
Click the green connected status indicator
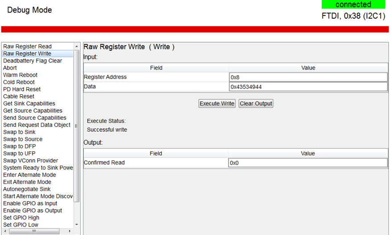pyautogui.click(x=353, y=4)
